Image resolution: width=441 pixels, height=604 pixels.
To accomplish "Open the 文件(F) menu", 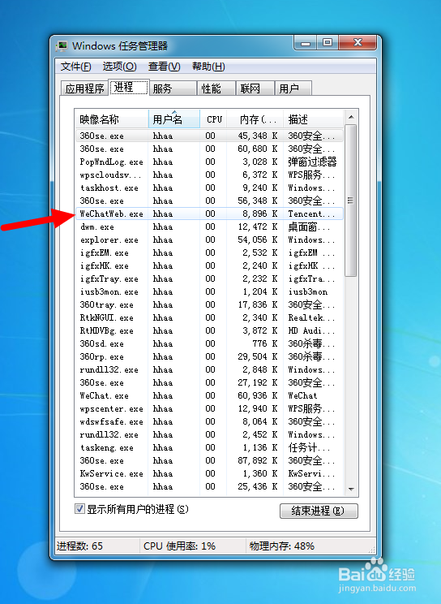I will pyautogui.click(x=76, y=67).
